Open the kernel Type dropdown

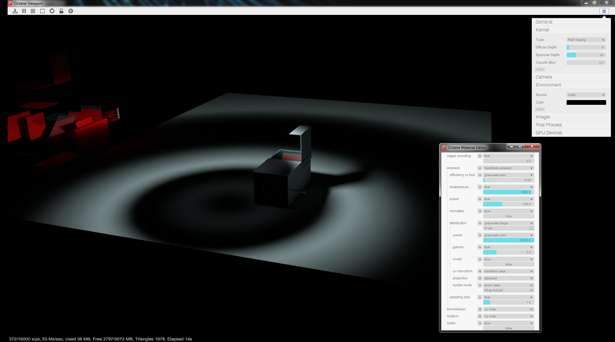click(586, 40)
